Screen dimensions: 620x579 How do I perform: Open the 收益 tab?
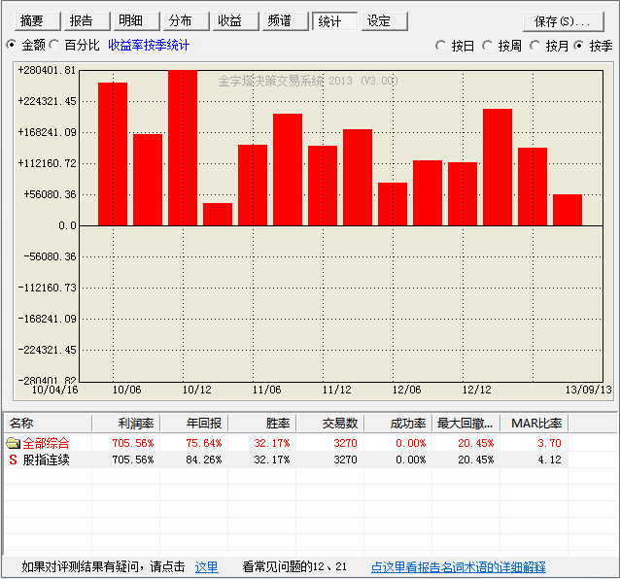pyautogui.click(x=236, y=21)
